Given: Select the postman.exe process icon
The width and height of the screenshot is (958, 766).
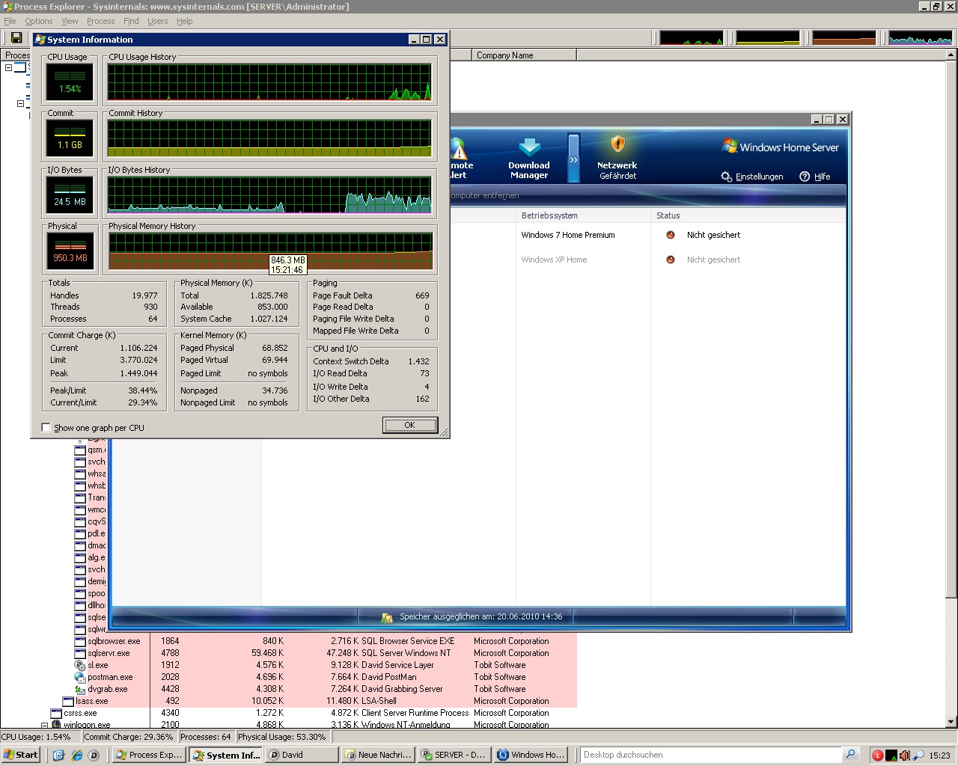Looking at the screenshot, I should point(80,677).
